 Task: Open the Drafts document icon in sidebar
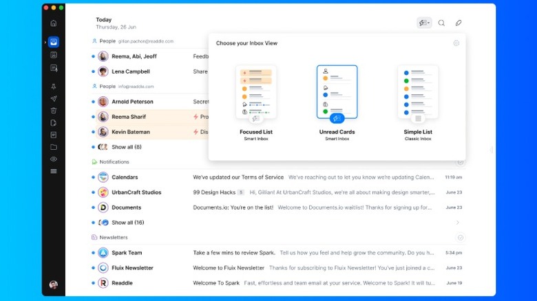54,123
